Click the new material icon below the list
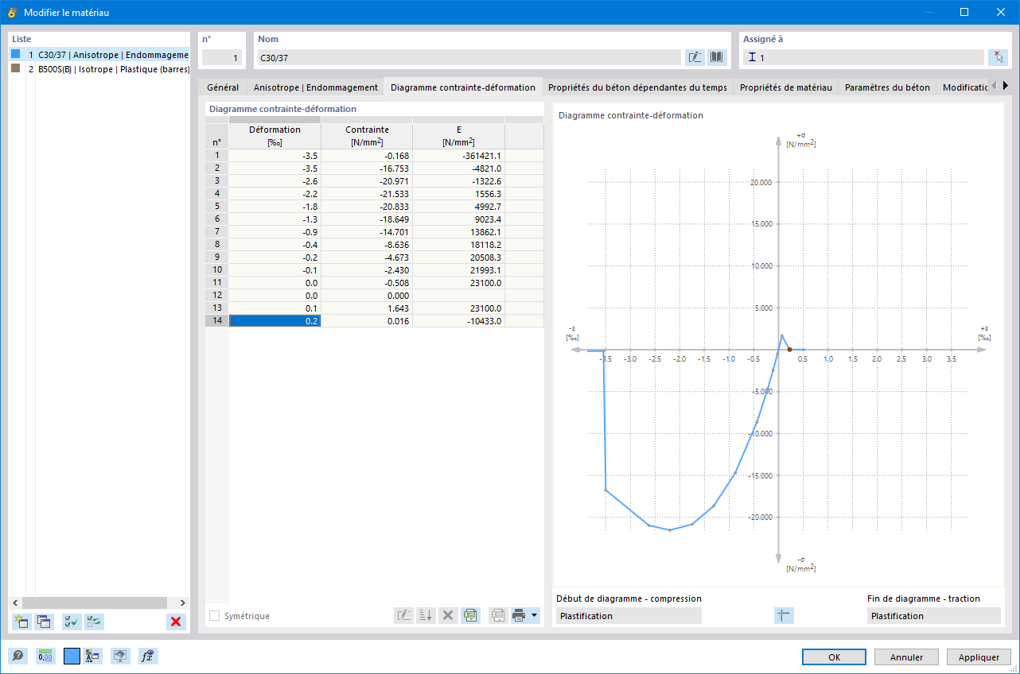1020x674 pixels. point(21,622)
